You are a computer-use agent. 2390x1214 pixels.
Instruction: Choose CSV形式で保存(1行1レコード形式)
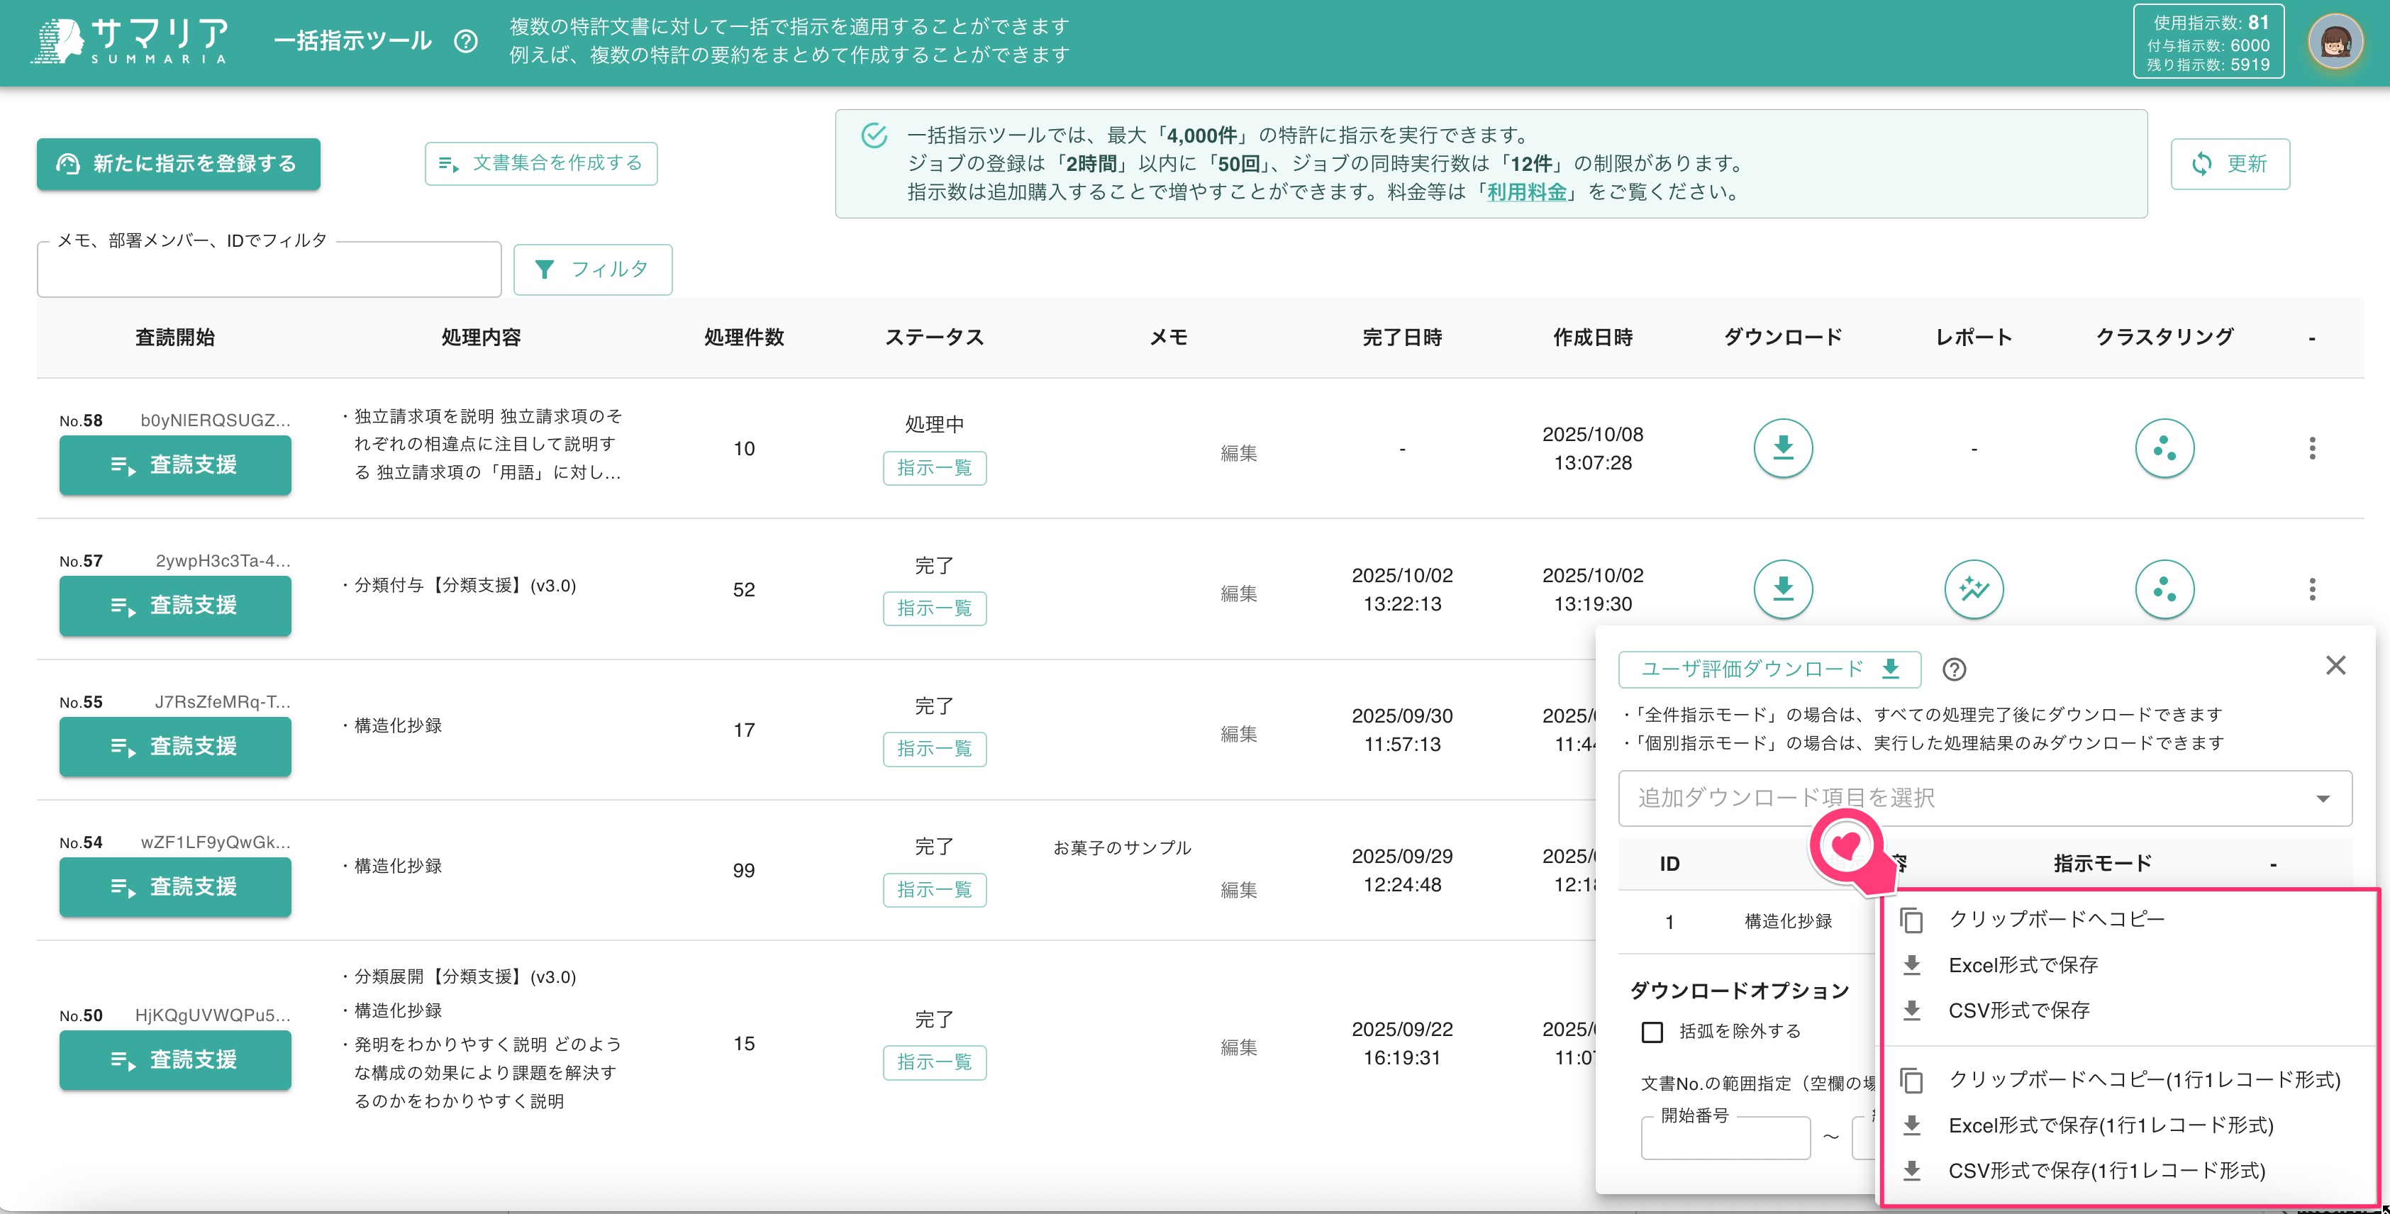pyautogui.click(x=2128, y=1171)
